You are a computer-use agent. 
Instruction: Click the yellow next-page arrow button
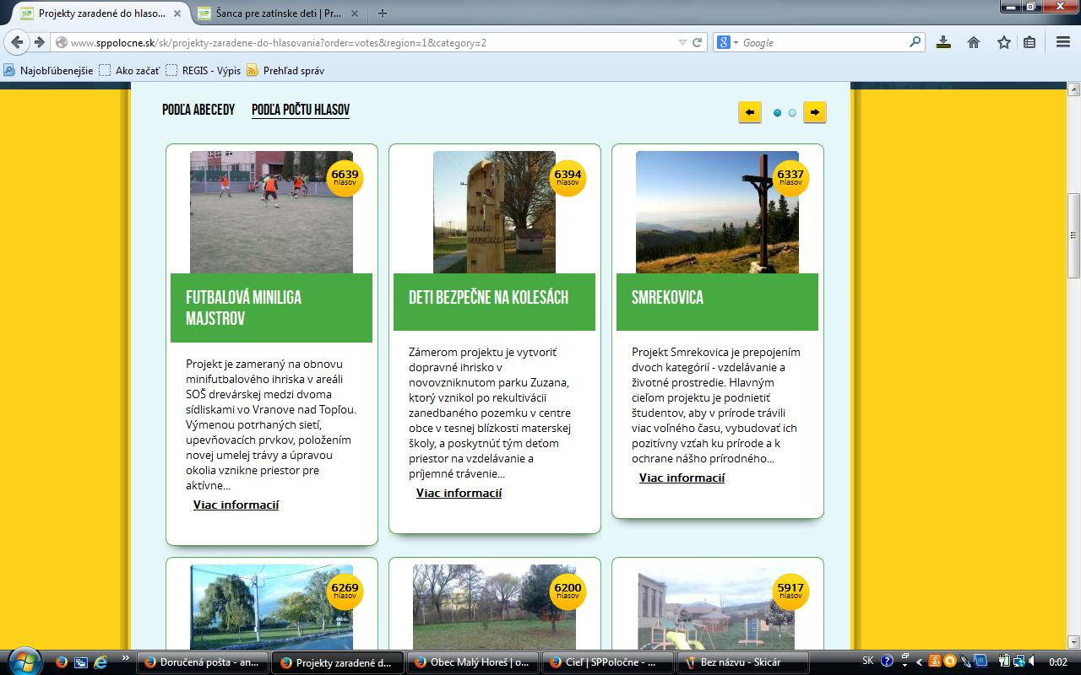click(814, 112)
